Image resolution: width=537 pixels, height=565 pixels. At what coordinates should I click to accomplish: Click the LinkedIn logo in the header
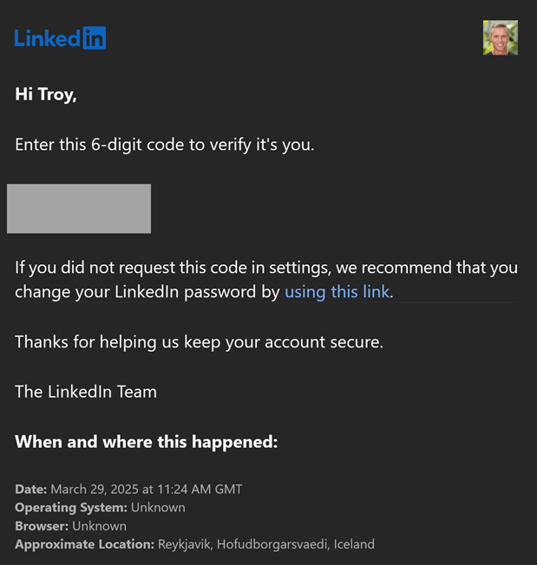coord(60,37)
